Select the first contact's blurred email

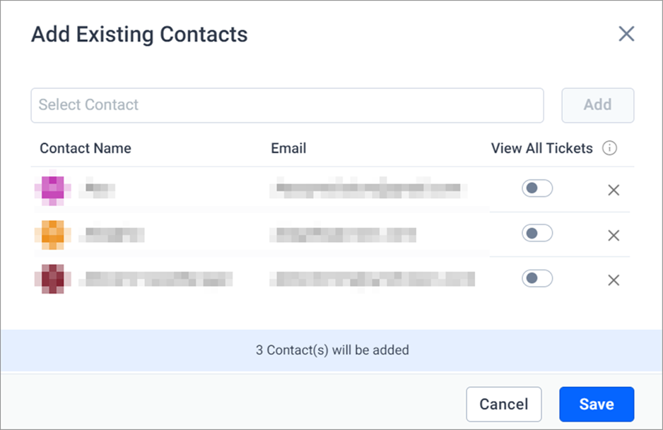(x=369, y=188)
